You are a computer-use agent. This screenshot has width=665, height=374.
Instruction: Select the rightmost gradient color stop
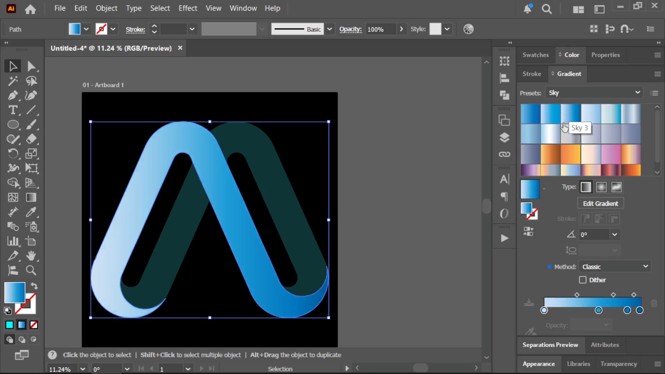[x=640, y=310]
